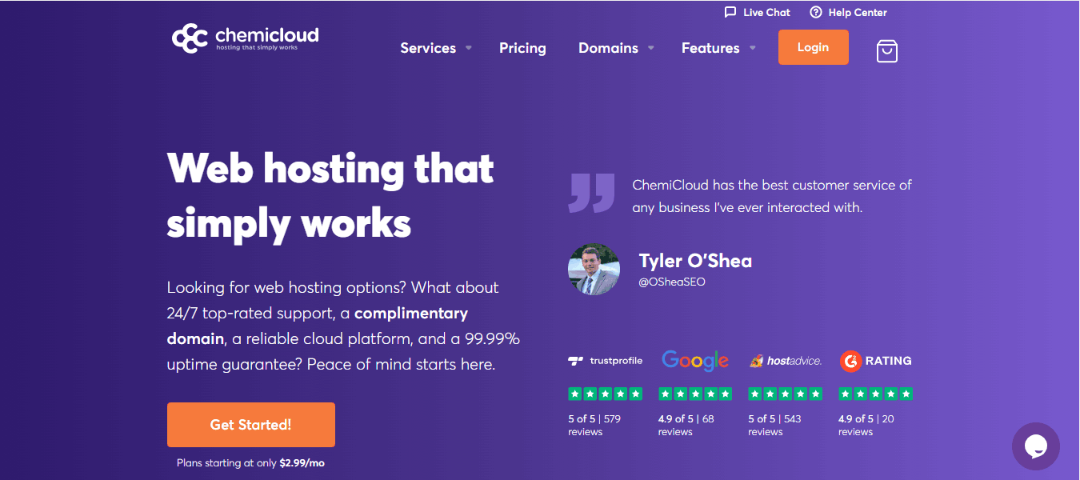
Task: Click the stars under G2 Rating
Action: (876, 394)
